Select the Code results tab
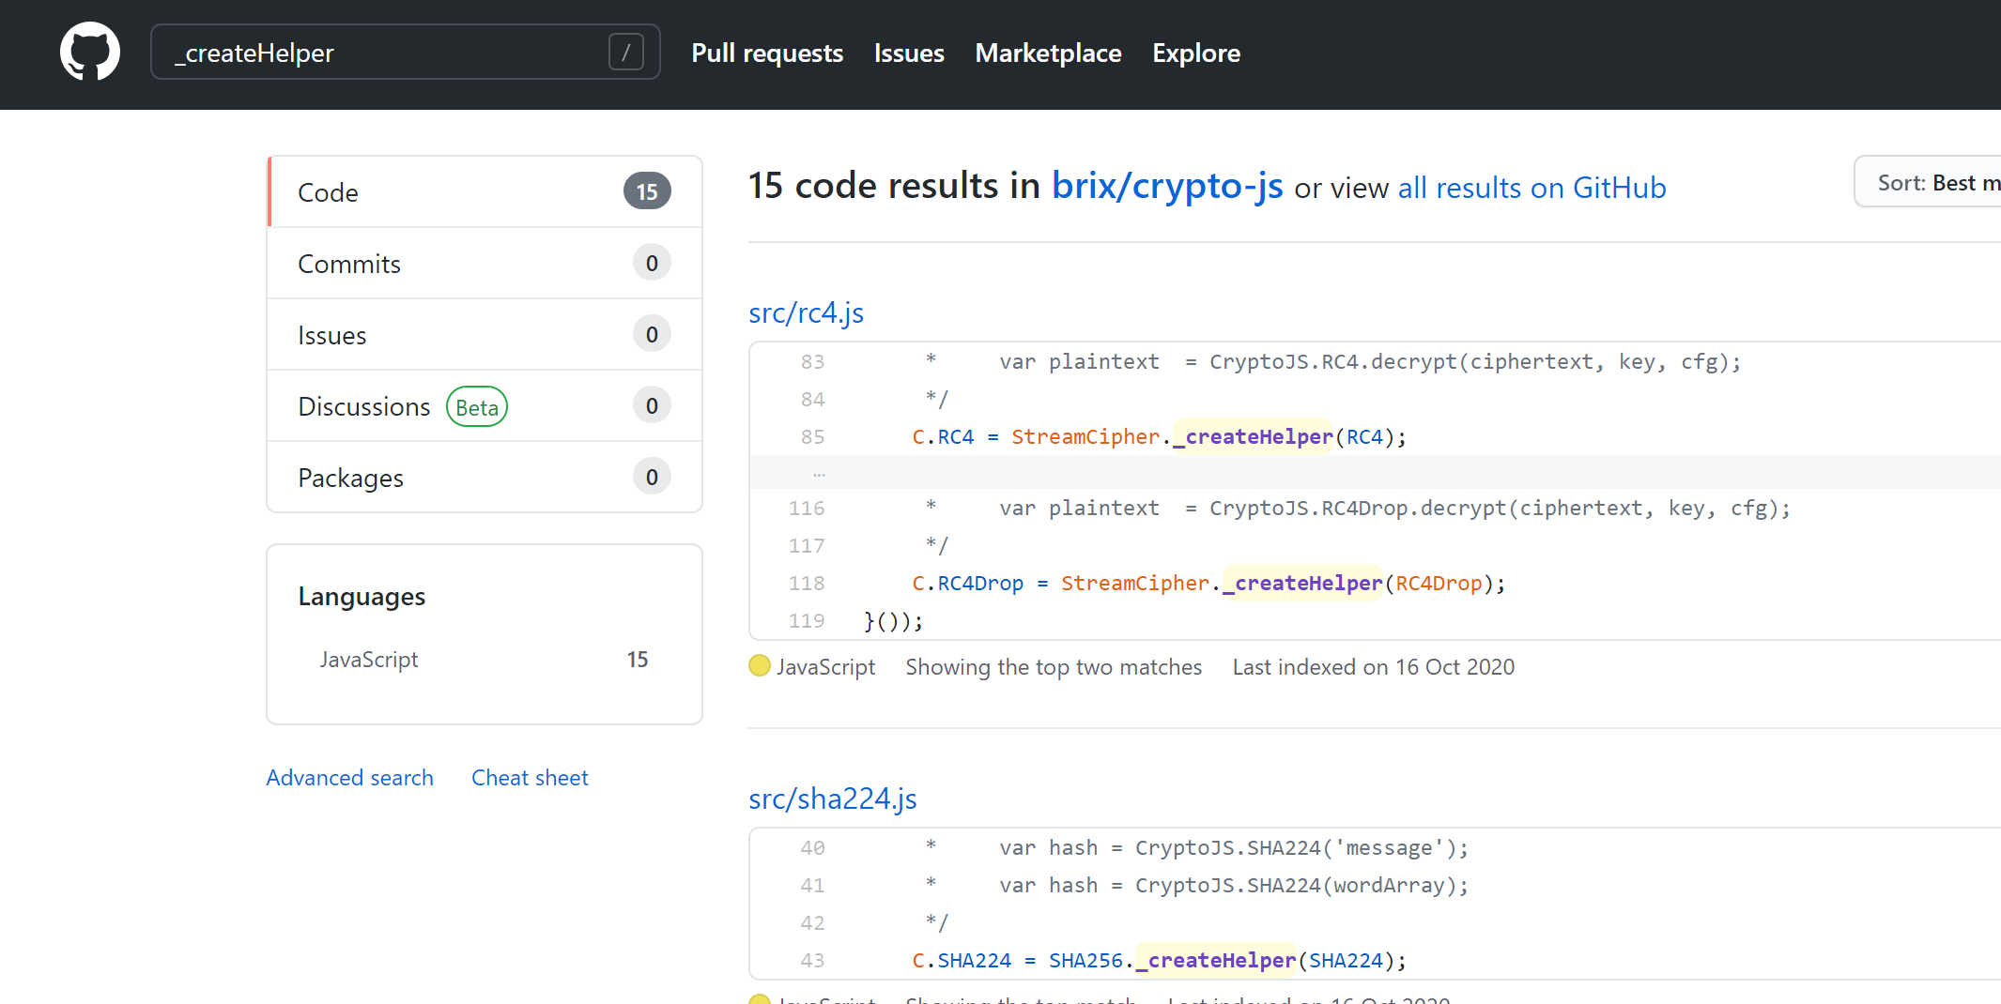This screenshot has height=1004, width=2001. coord(328,192)
